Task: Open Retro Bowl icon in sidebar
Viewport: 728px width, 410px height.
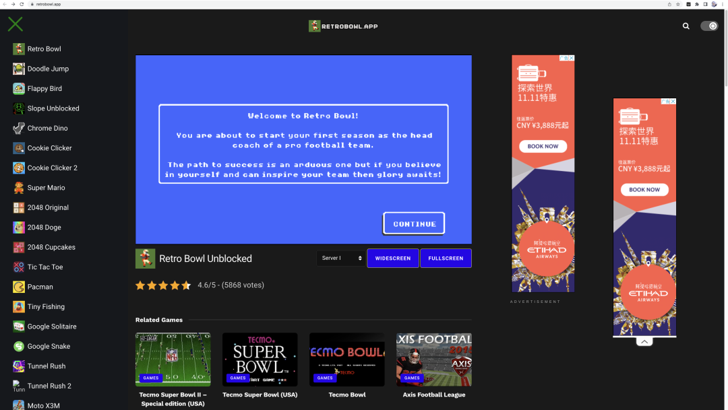Action: [19, 48]
